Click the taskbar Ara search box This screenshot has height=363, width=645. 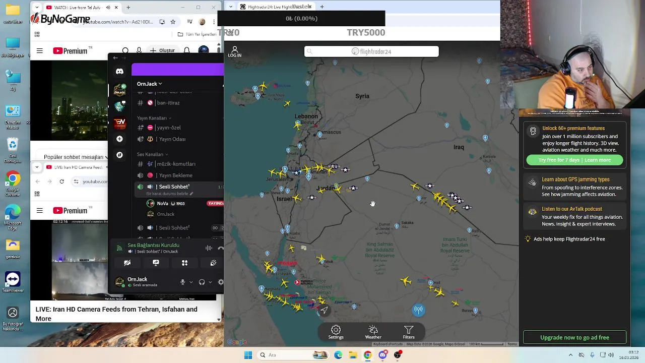click(293, 355)
